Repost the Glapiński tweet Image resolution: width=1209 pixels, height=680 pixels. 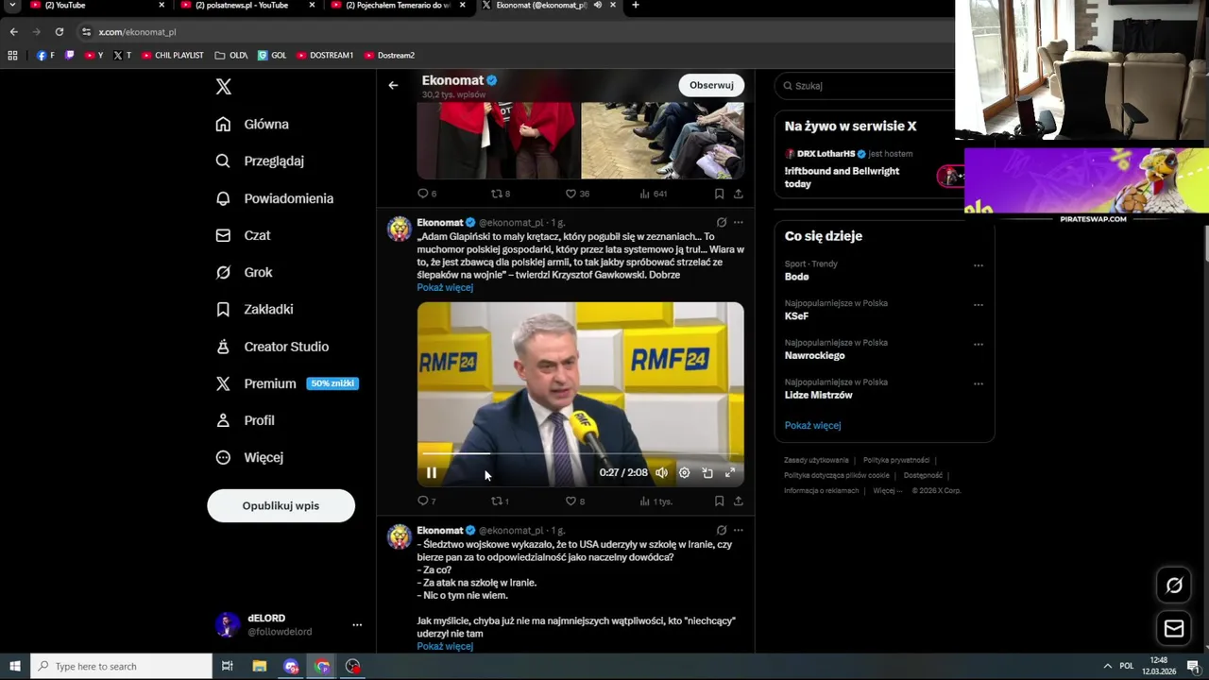[x=500, y=501]
